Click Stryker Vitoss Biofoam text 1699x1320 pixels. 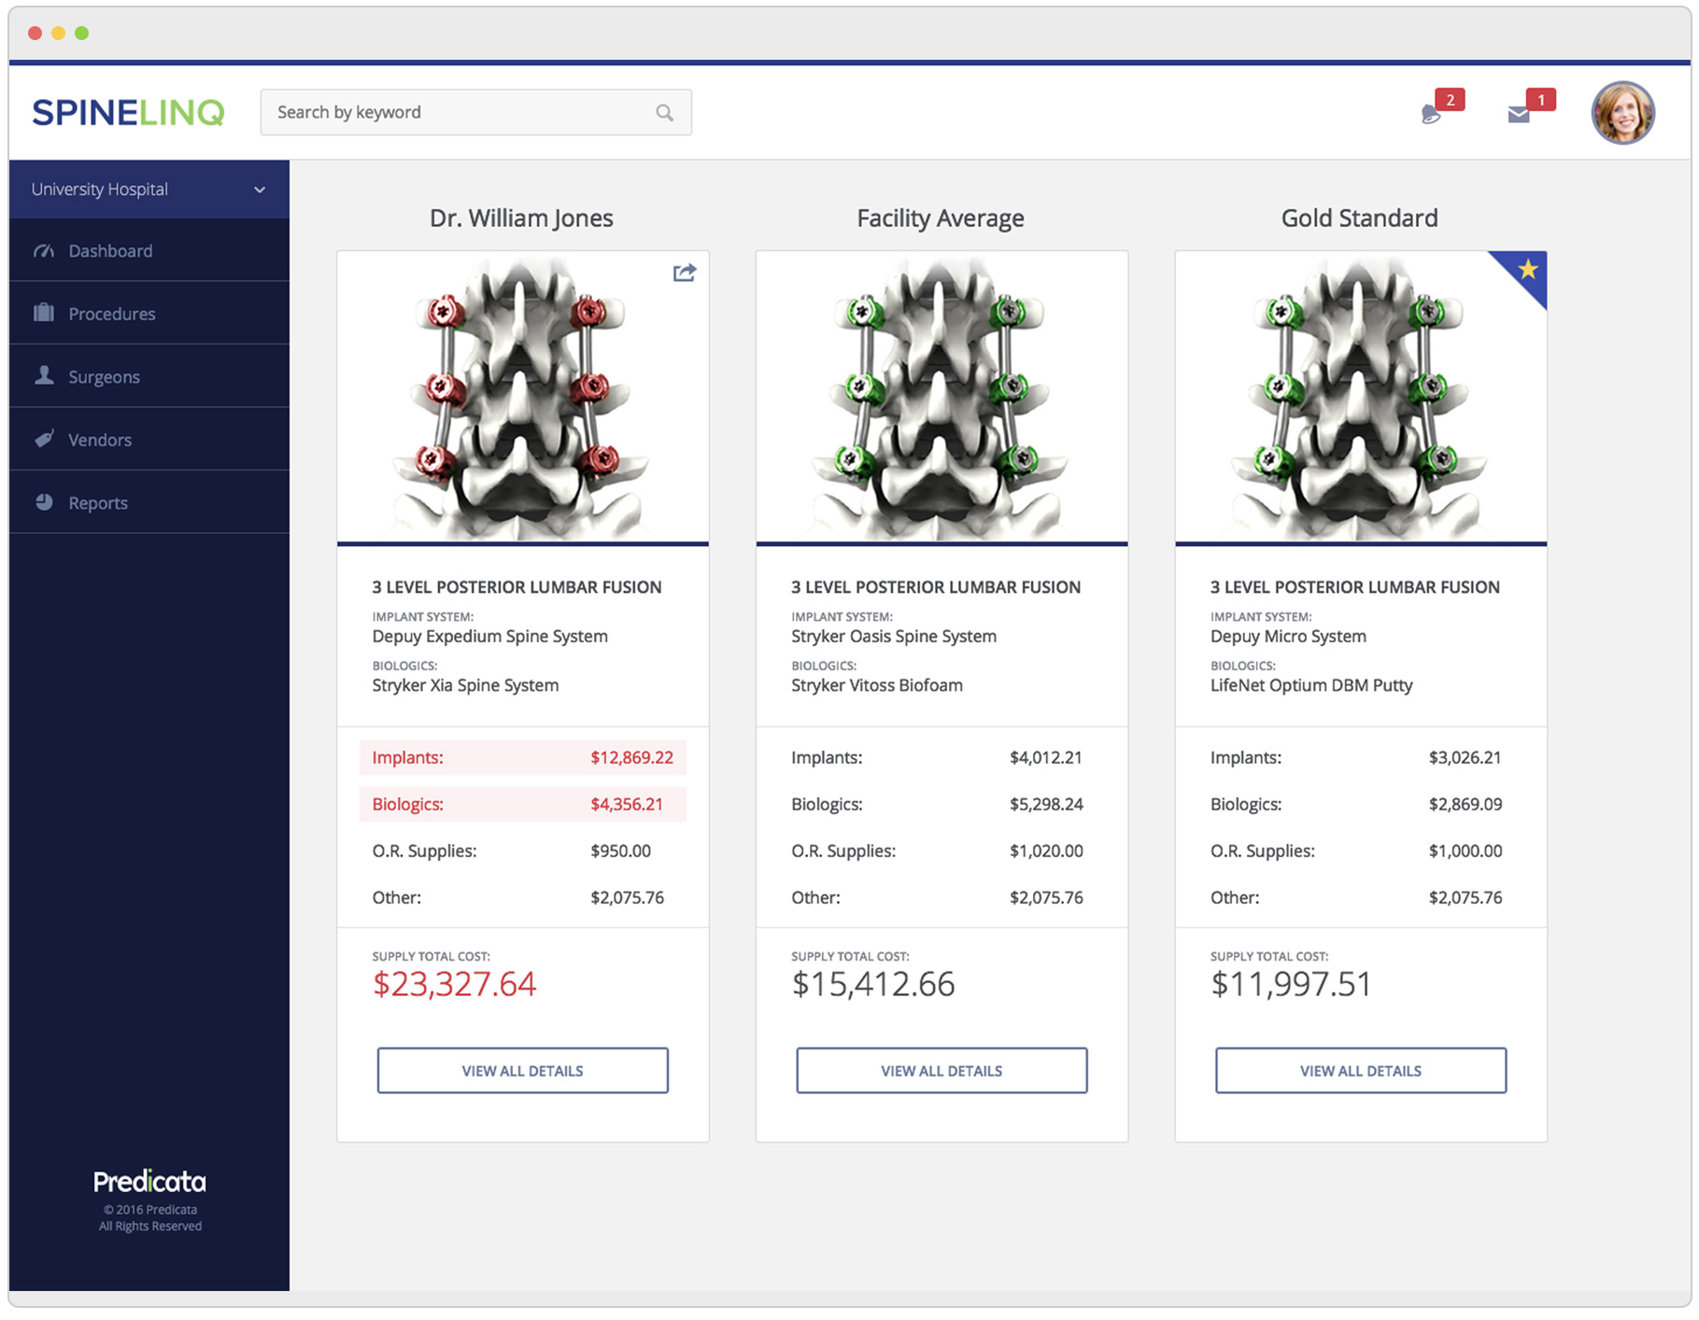point(877,685)
